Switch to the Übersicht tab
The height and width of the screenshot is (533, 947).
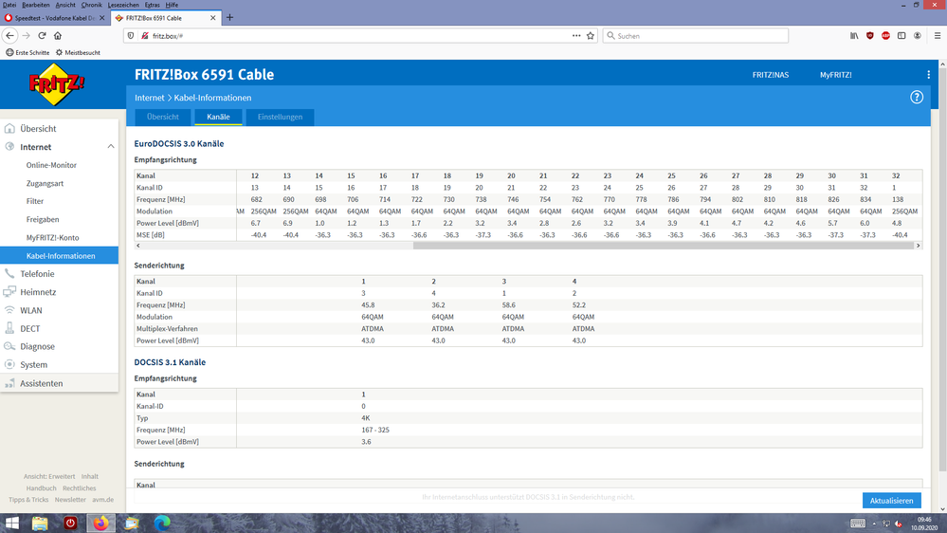pyautogui.click(x=162, y=117)
